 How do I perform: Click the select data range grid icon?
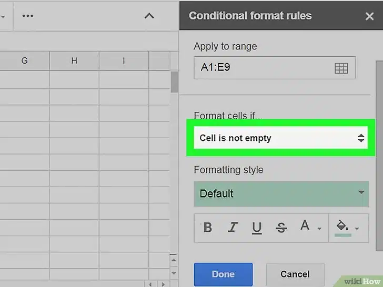[x=341, y=68]
